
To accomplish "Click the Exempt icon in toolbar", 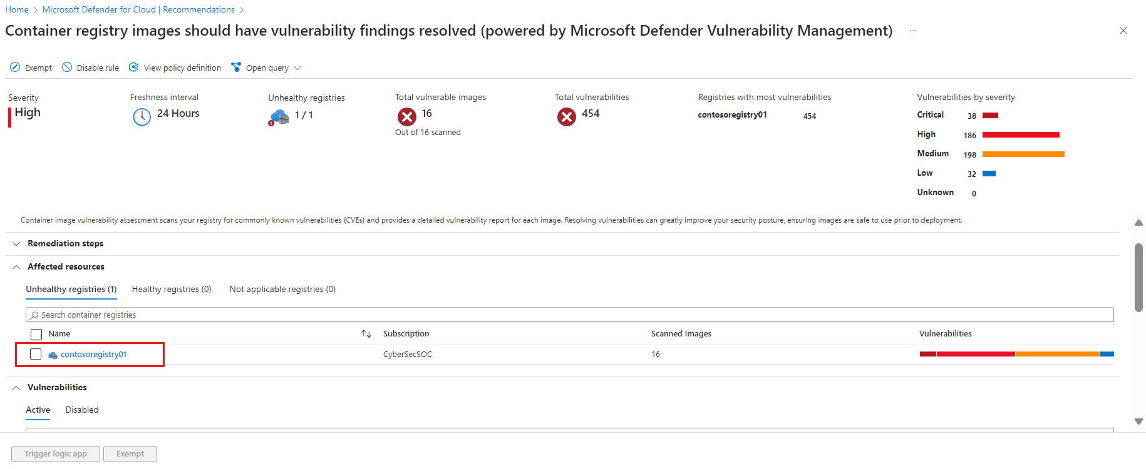I will (15, 68).
